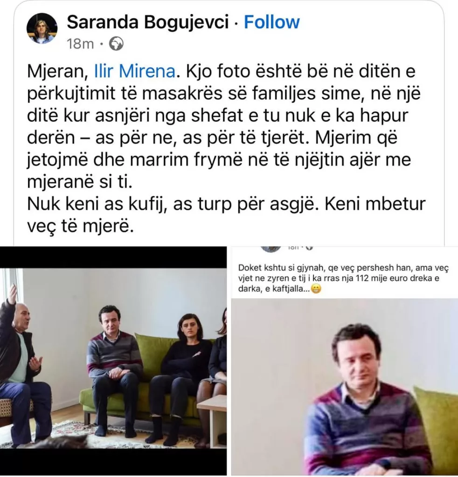Click the grinning emoji after kaftjalla
The image size is (458, 477).
pos(316,289)
